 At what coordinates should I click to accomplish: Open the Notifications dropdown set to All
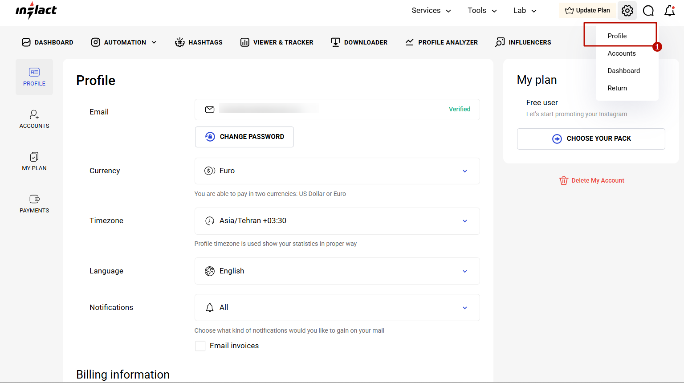337,307
